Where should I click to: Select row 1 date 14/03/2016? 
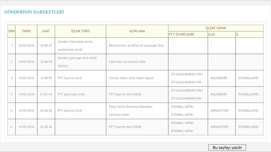tap(26, 46)
